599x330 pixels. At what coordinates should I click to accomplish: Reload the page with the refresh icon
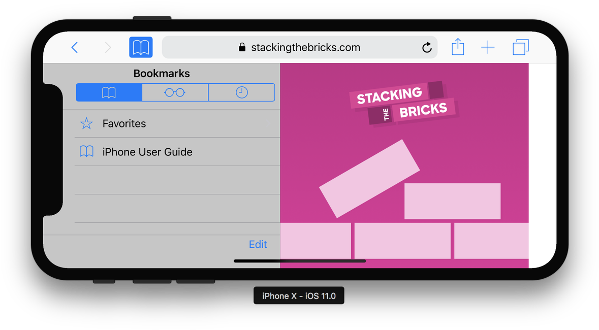[x=427, y=48]
